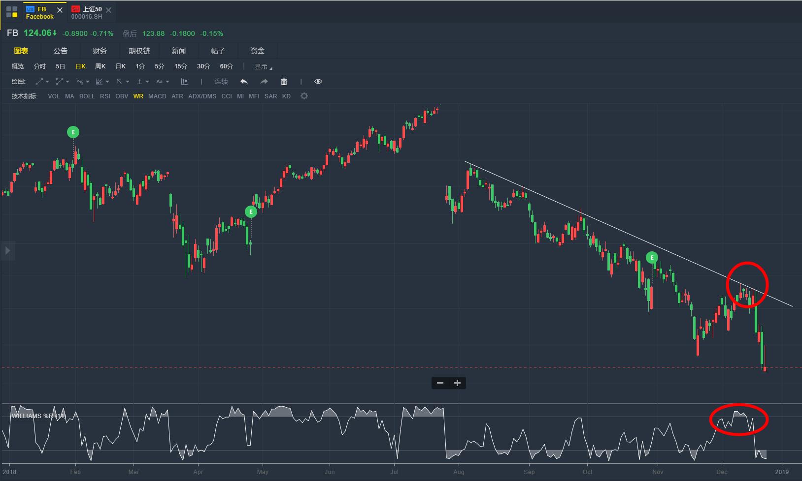This screenshot has width=802, height=481.
Task: Click the zoom out minus button
Action: [440, 383]
